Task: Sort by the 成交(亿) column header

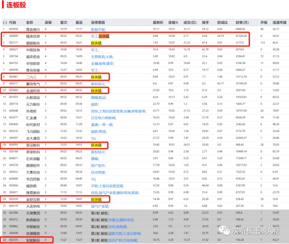Action: click(x=190, y=23)
